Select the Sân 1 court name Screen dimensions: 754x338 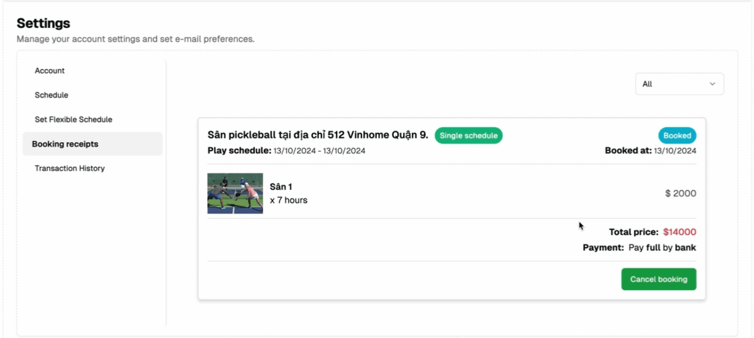[x=281, y=187]
